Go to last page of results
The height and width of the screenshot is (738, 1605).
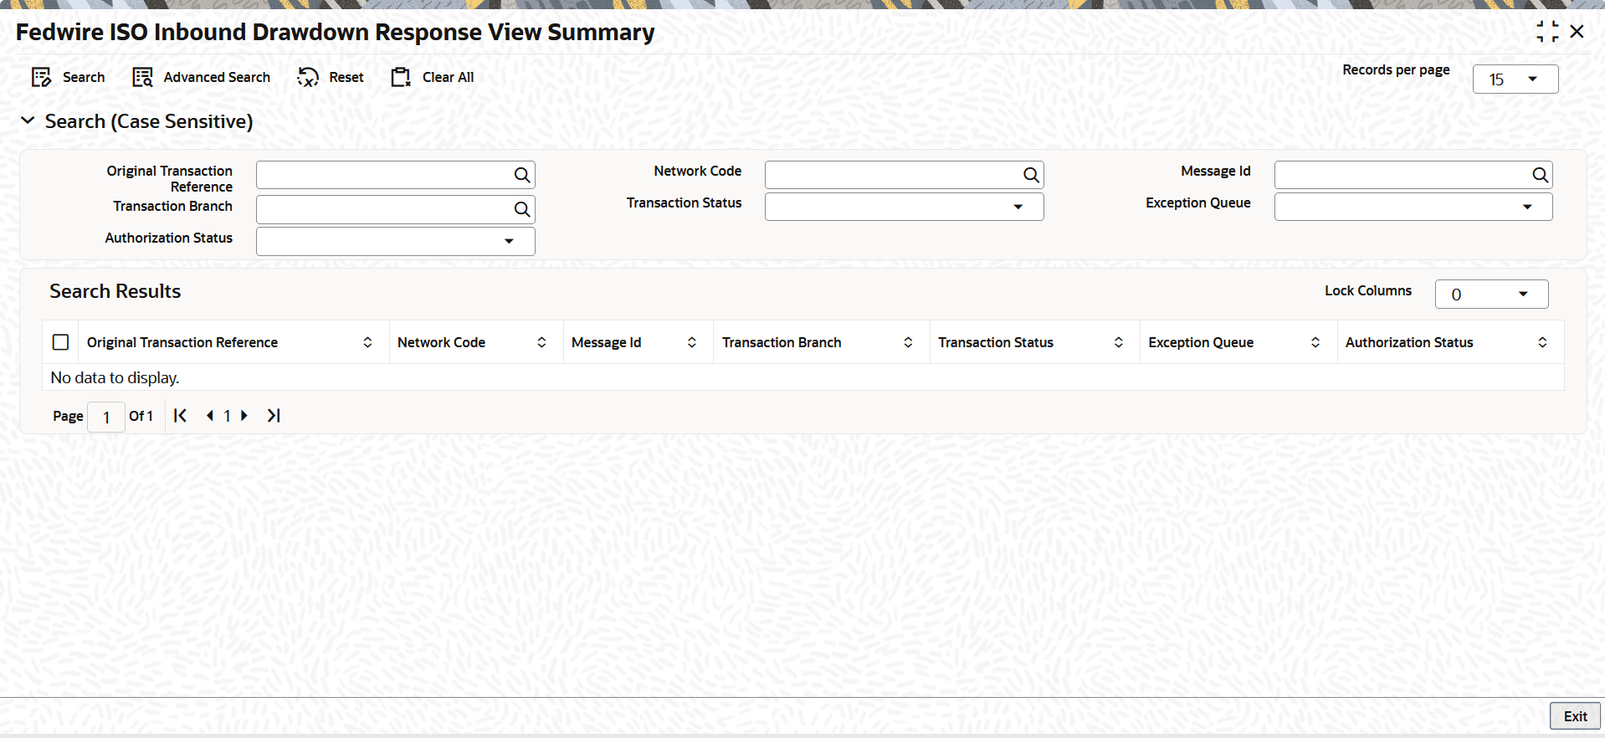point(274,416)
